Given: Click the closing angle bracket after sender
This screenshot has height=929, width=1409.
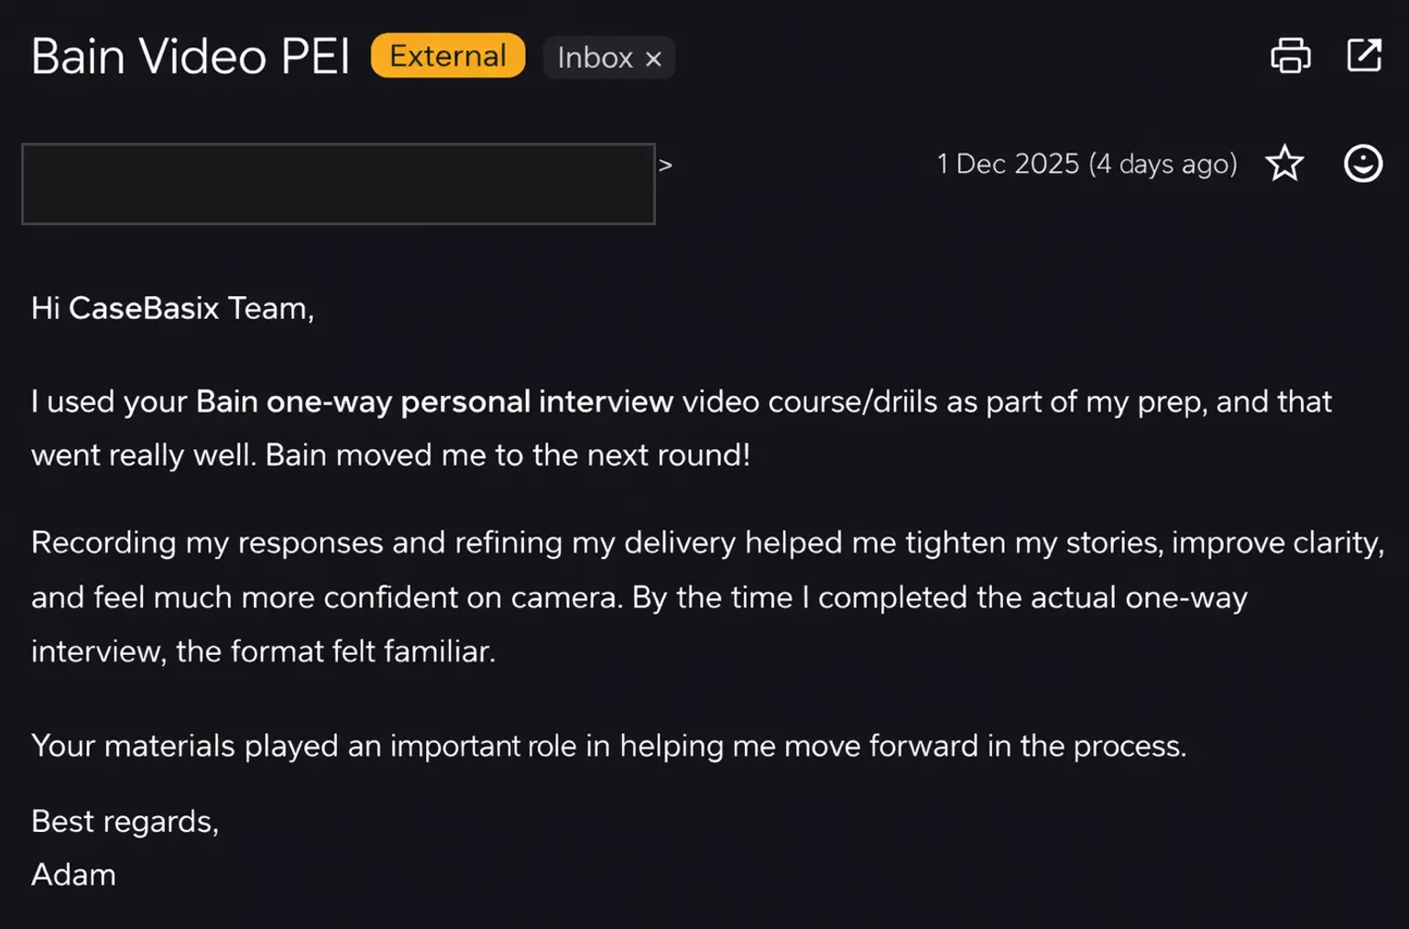Looking at the screenshot, I should 665,165.
